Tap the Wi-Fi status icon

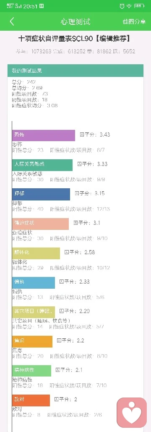[x=129, y=6]
